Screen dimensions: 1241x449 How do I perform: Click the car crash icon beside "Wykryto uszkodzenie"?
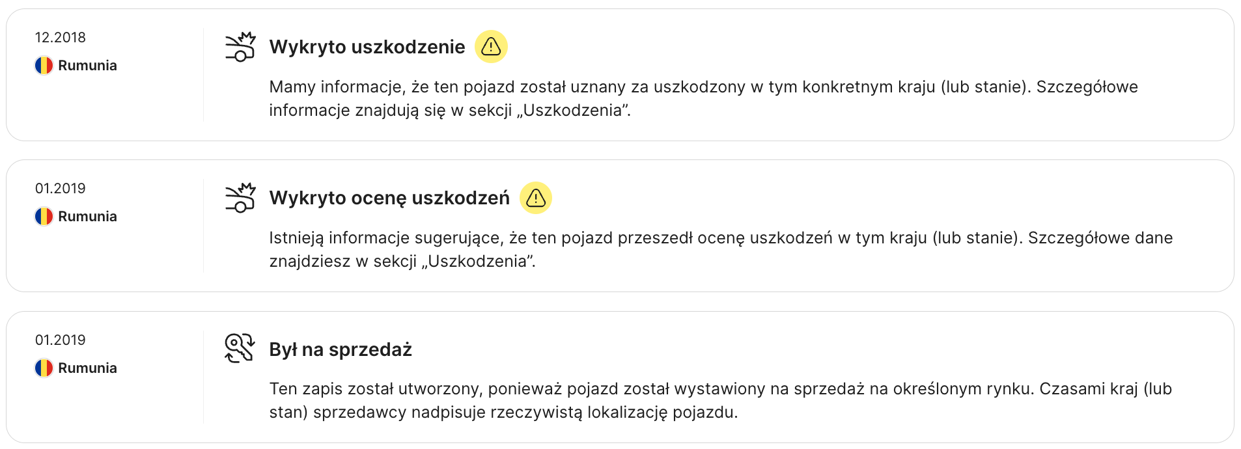(240, 47)
